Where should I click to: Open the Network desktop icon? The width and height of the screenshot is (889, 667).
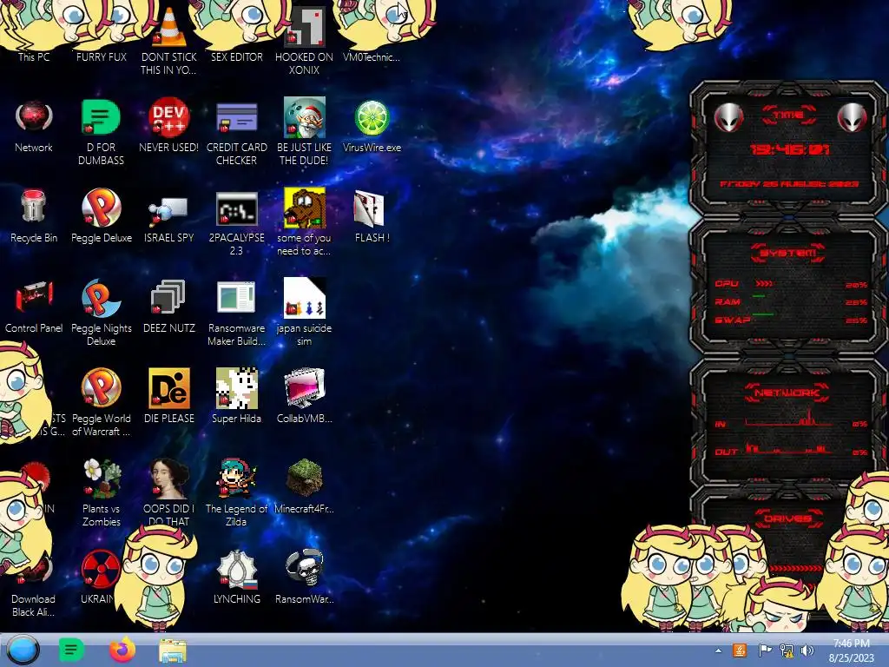(34, 118)
